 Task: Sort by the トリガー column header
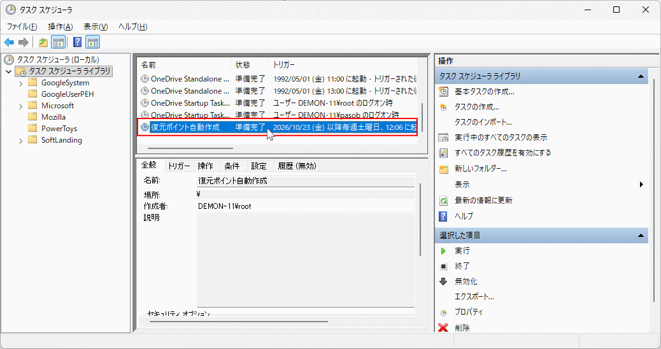343,64
